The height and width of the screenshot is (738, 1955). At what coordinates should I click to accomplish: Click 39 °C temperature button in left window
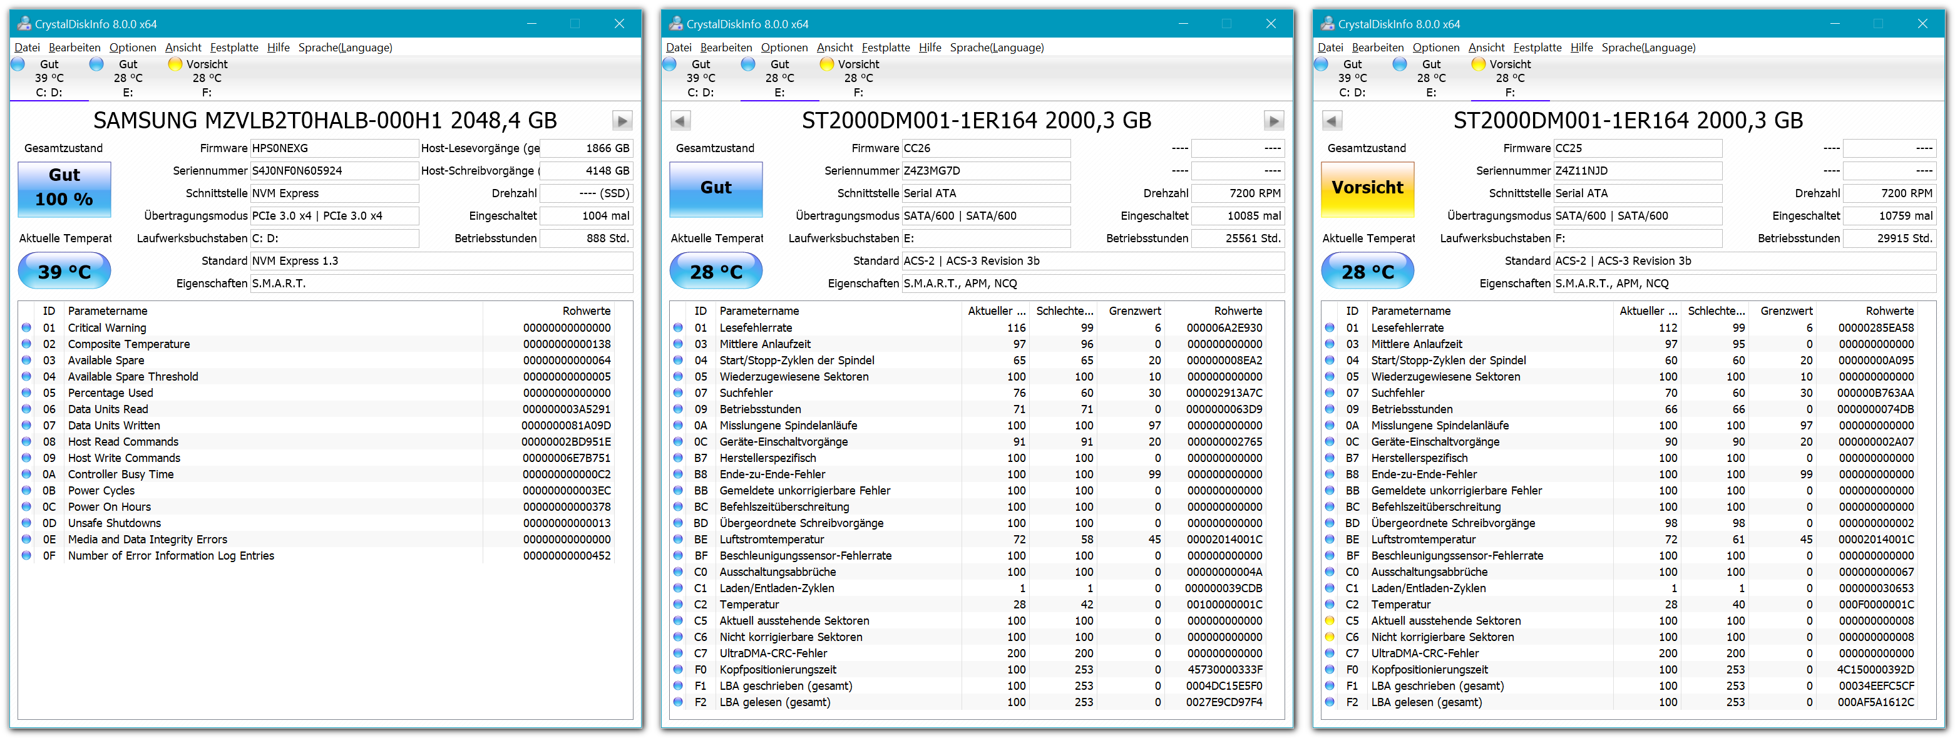coord(64,271)
